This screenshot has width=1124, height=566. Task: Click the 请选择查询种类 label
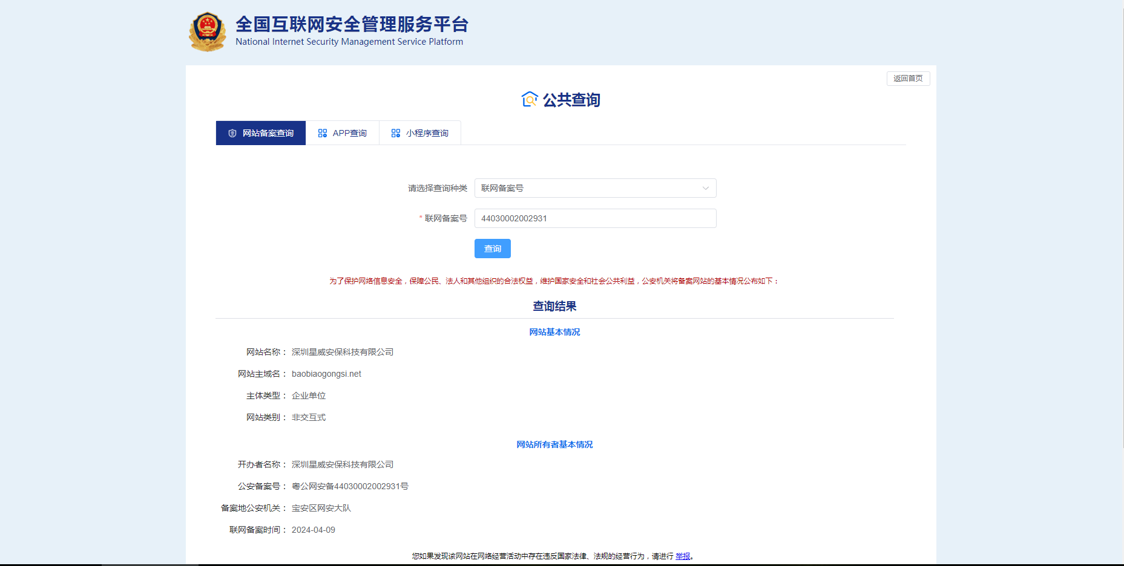point(438,188)
